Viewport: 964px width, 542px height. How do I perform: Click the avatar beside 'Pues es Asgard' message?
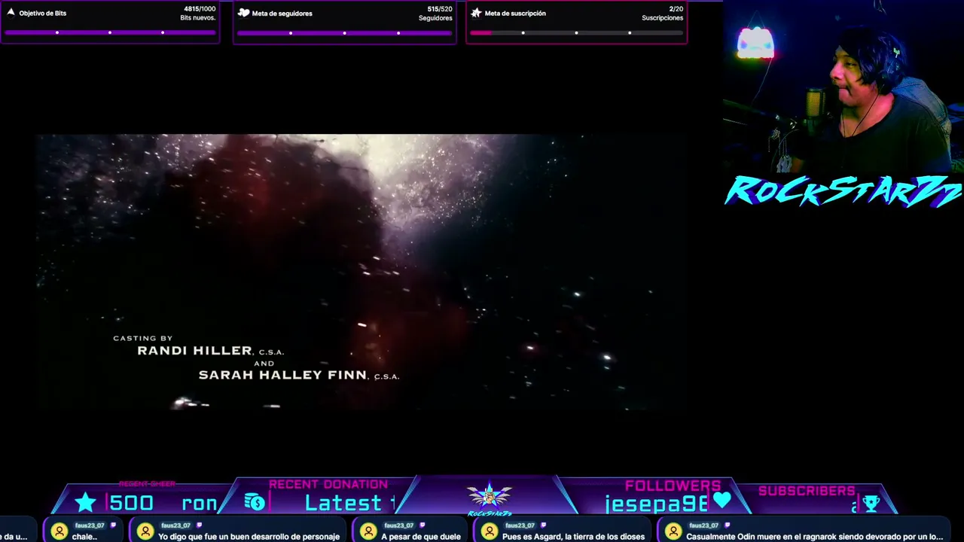pyautogui.click(x=490, y=531)
